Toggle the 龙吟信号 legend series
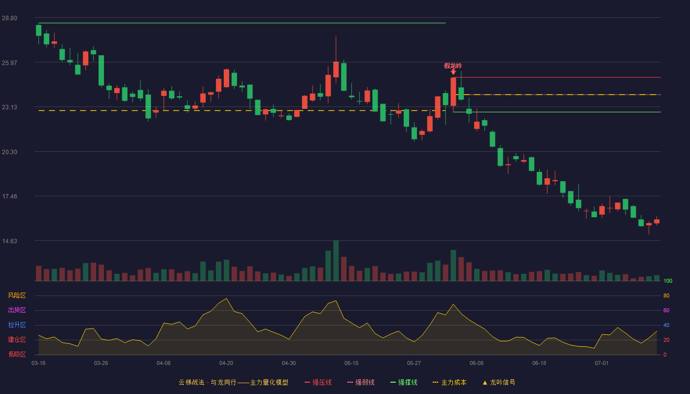The width and height of the screenshot is (690, 394). (499, 382)
